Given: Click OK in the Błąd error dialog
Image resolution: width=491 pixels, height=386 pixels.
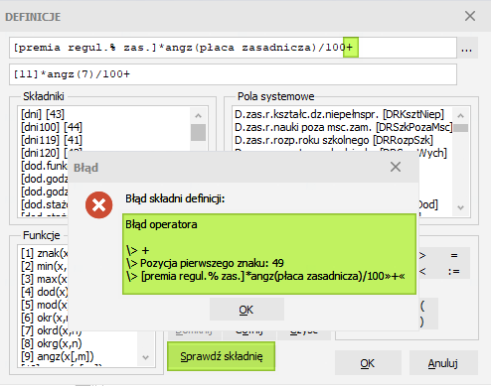Looking at the screenshot, I should [246, 309].
